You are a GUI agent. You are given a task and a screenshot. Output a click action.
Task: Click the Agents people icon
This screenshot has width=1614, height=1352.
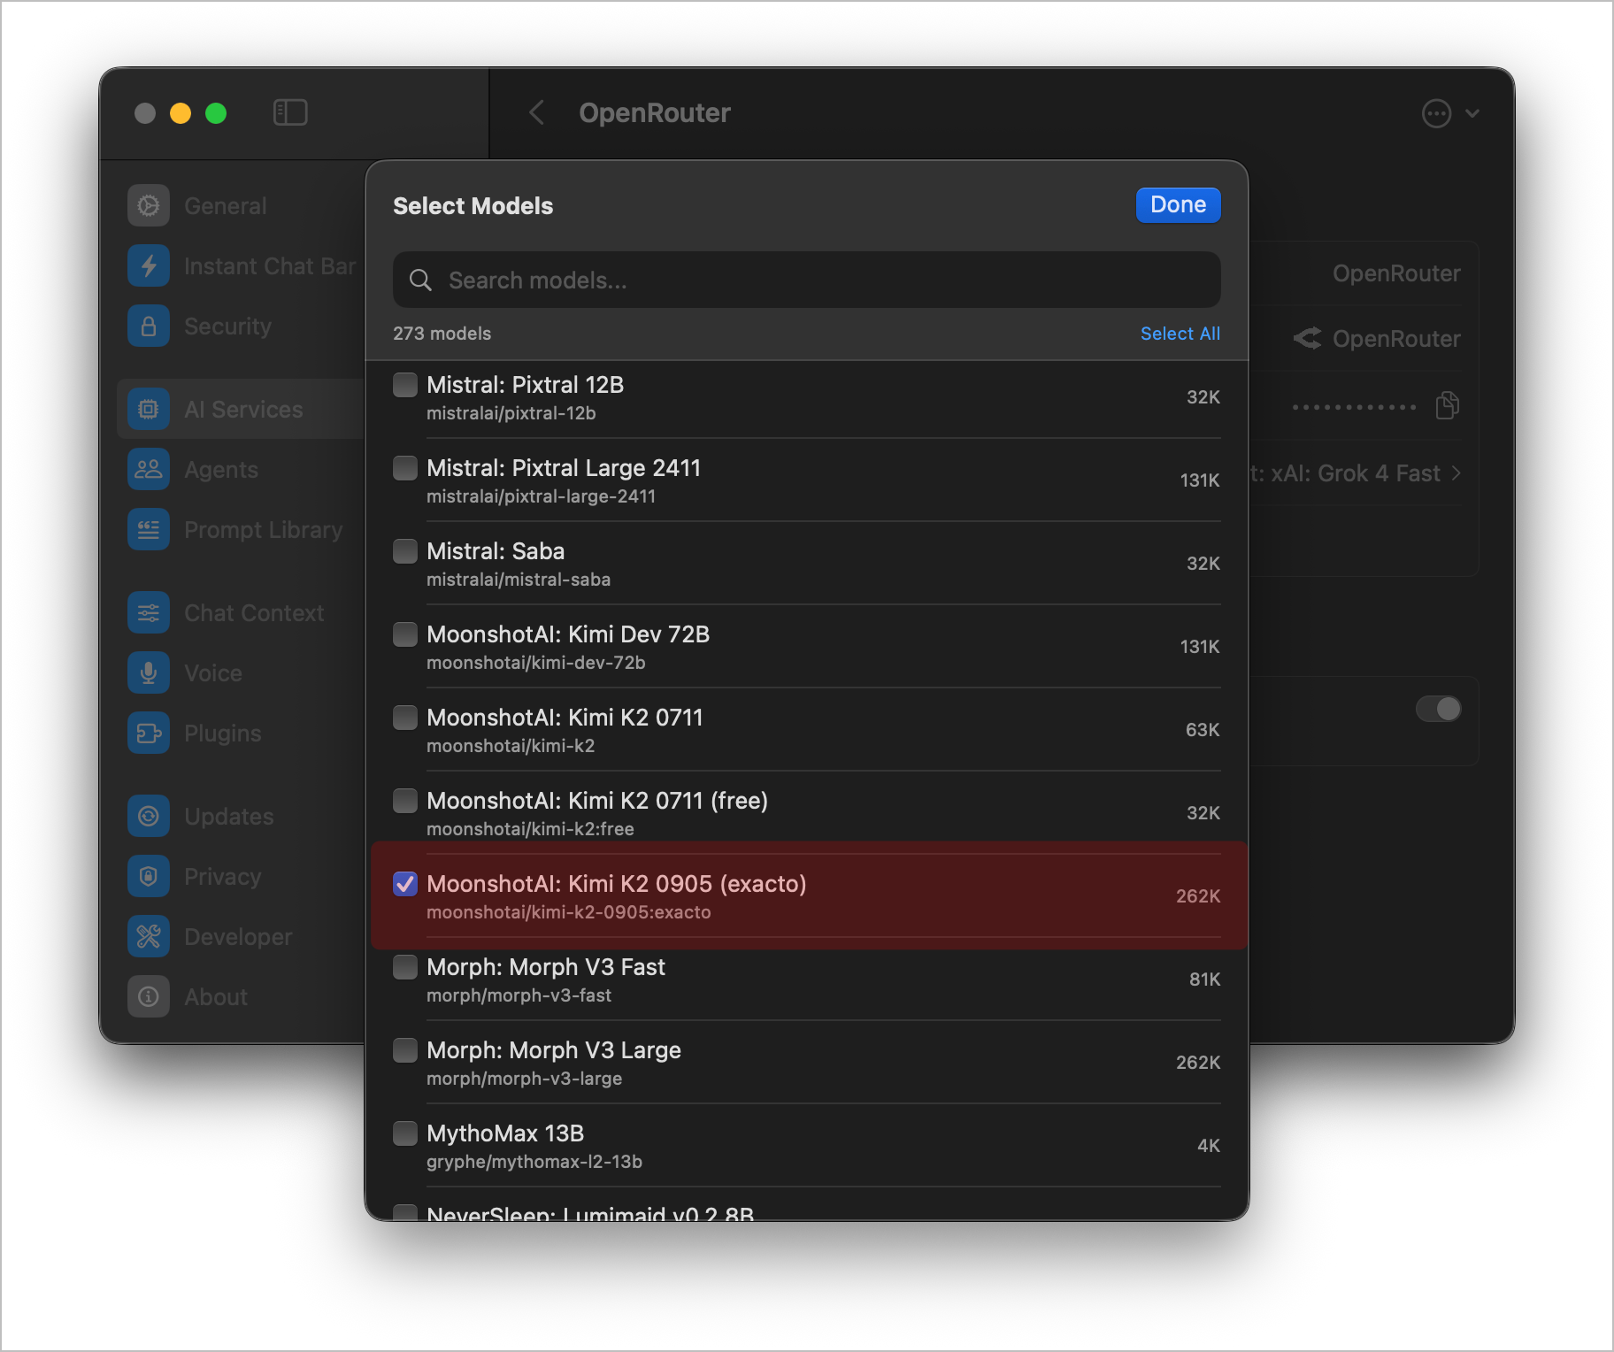click(149, 470)
